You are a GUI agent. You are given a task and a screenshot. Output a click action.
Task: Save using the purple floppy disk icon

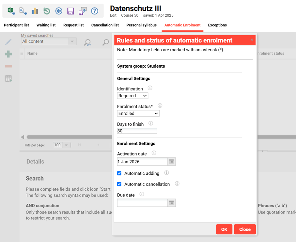[x=70, y=11]
